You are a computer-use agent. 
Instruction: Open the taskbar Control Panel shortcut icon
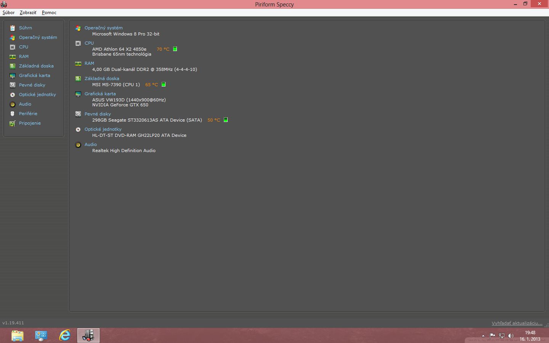[x=41, y=335]
